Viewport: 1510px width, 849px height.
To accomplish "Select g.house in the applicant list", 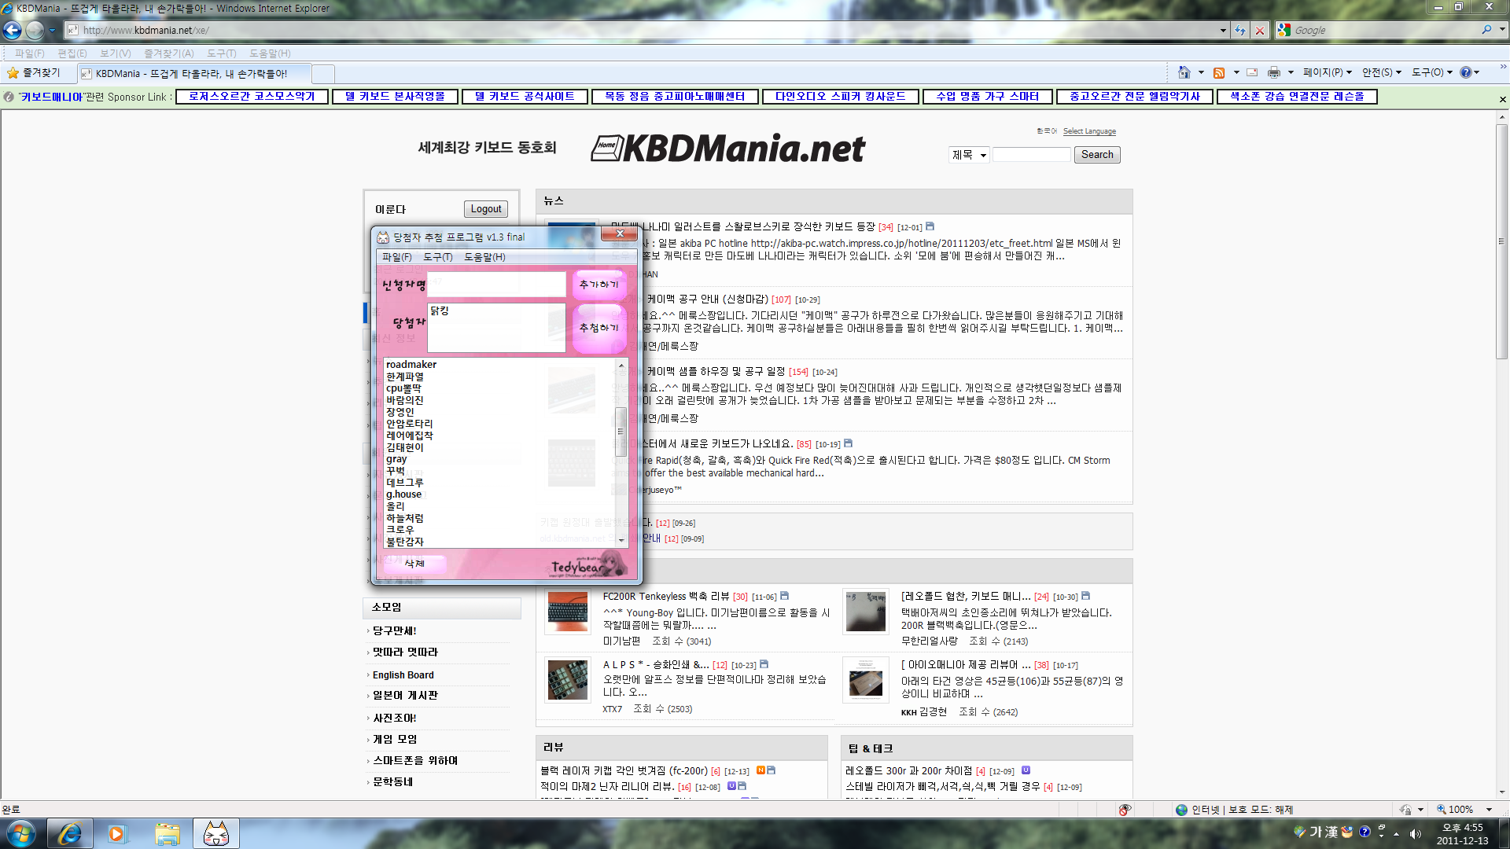I will [403, 494].
